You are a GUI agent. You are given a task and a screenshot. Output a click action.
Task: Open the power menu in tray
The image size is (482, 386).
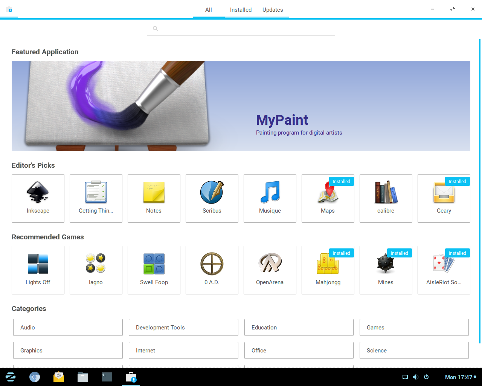tap(426, 377)
